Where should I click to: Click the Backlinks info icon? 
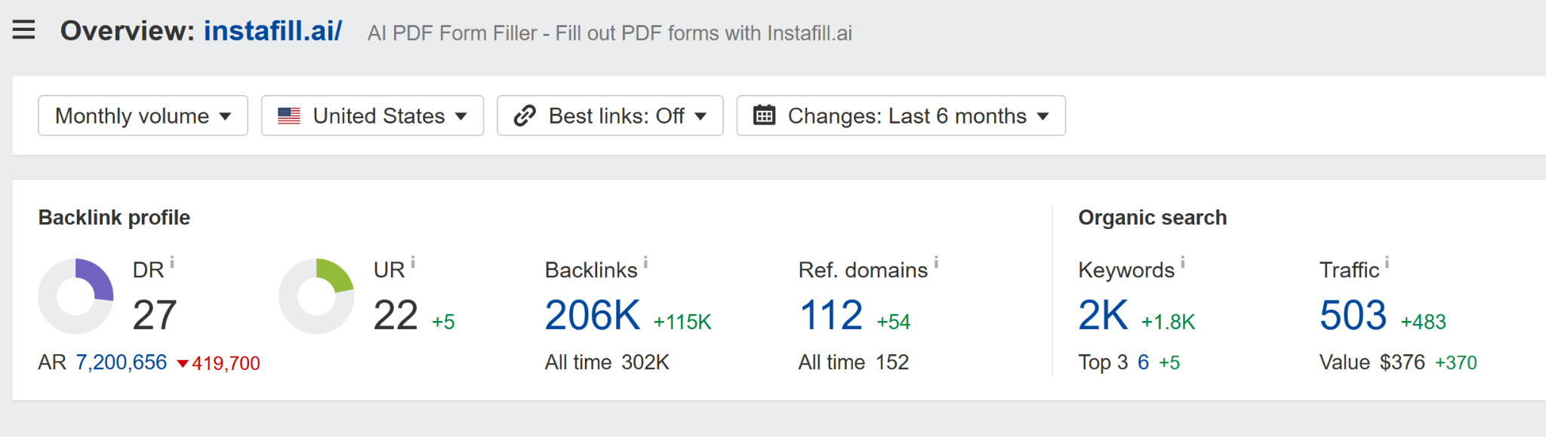point(645,262)
